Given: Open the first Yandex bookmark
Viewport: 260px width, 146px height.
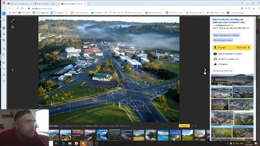Looking at the screenshot, I should [13, 13].
